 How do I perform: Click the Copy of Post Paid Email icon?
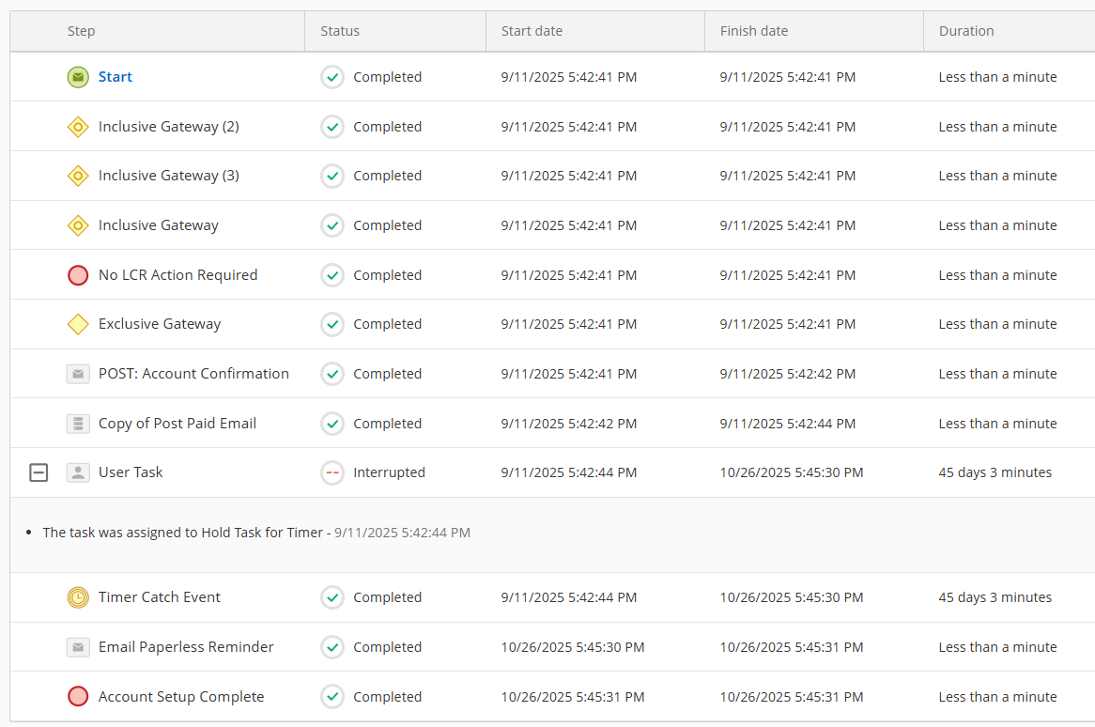pyautogui.click(x=78, y=424)
